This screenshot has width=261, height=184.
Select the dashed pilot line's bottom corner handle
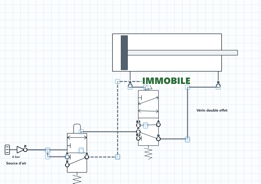[117, 157]
